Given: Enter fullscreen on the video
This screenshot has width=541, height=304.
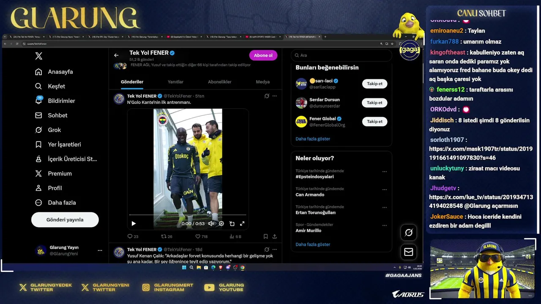Looking at the screenshot, I should tap(242, 224).
